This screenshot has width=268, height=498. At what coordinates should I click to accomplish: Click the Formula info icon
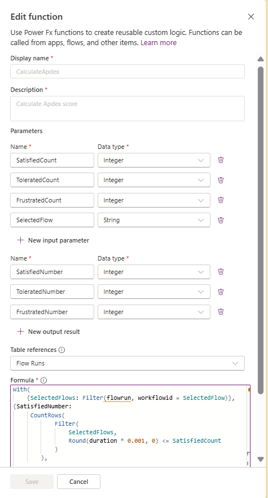pyautogui.click(x=44, y=380)
